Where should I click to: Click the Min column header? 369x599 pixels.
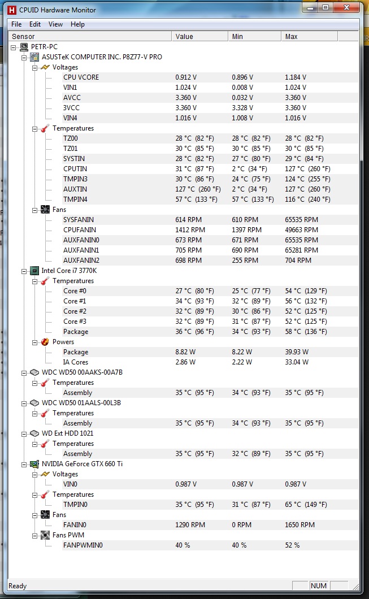click(254, 36)
